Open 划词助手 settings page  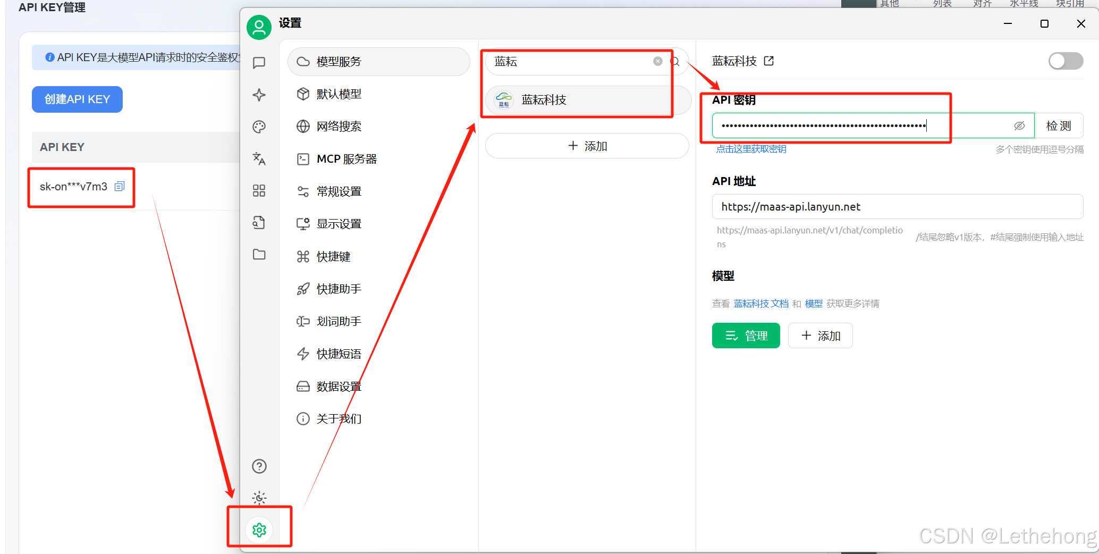379,322
